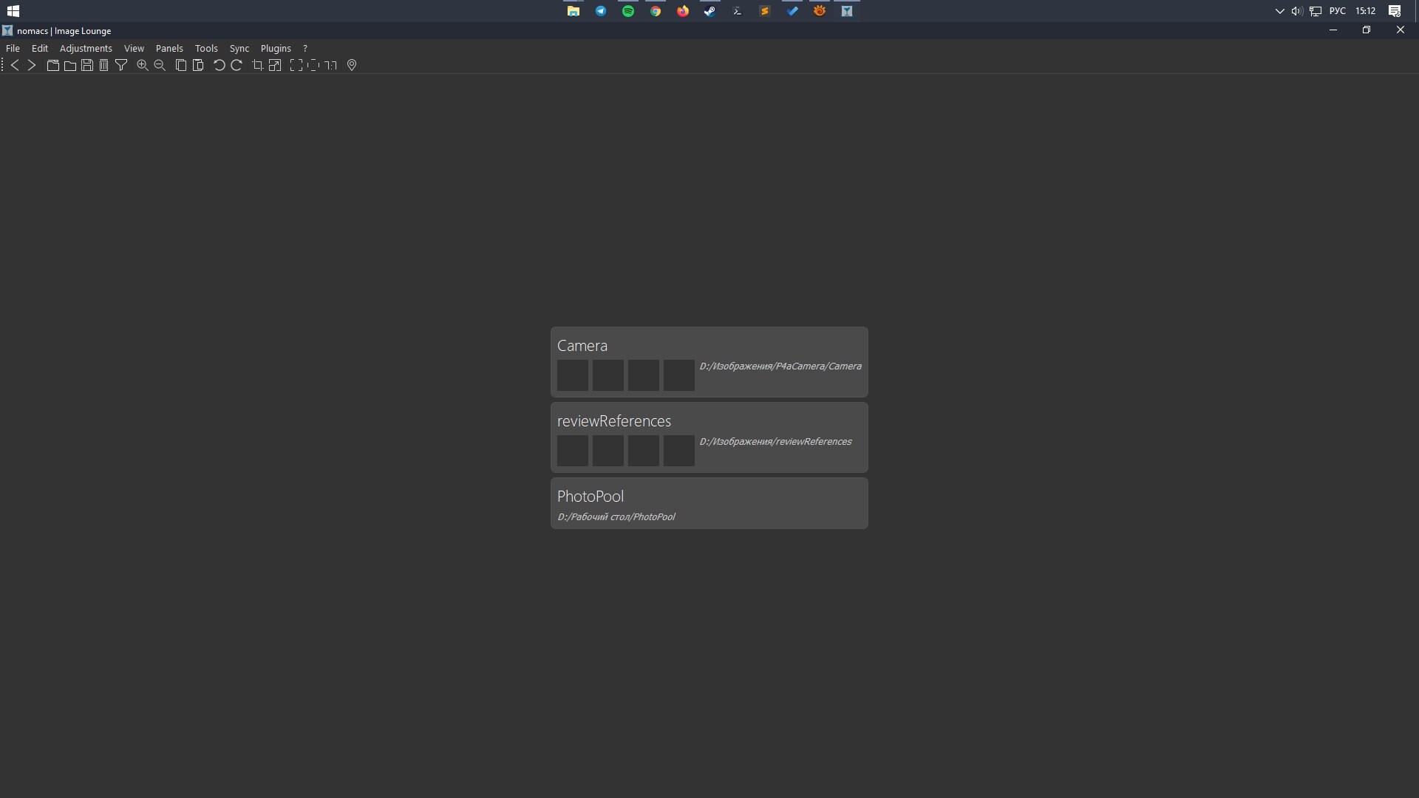Viewport: 1419px width, 798px height.
Task: Open the PhotoPool recent folder
Action: (709, 503)
